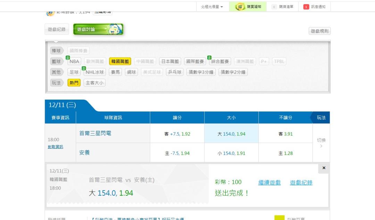Click the 遊戲討論 green button

click(x=98, y=29)
